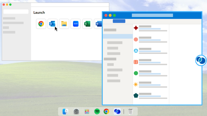Open File Explorer icon in the Launch panel
The width and height of the screenshot is (207, 116).
64,24
